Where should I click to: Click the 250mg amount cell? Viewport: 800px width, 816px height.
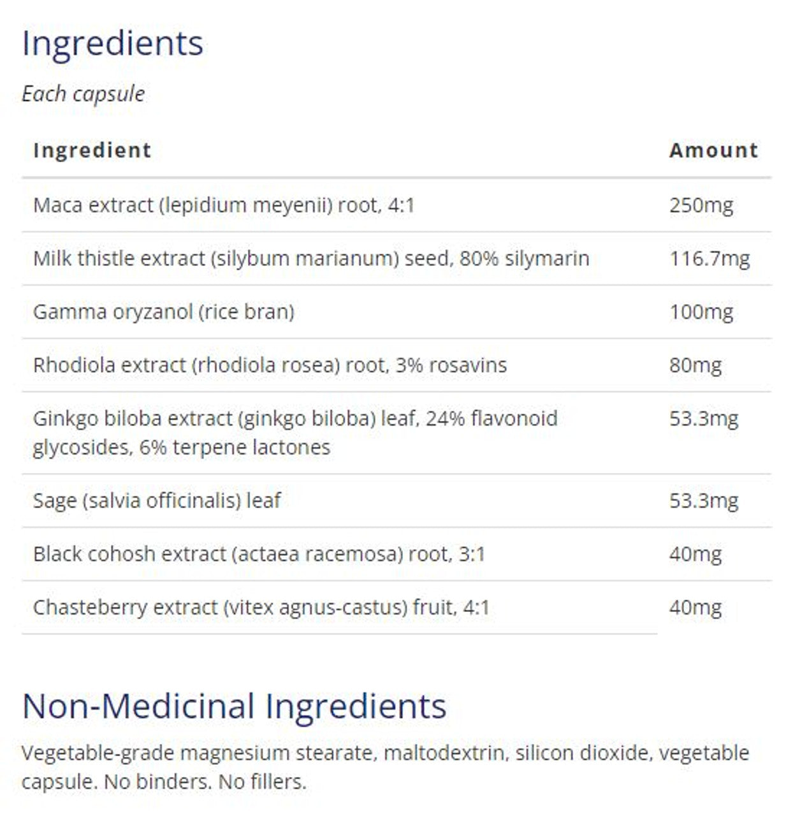click(x=701, y=205)
